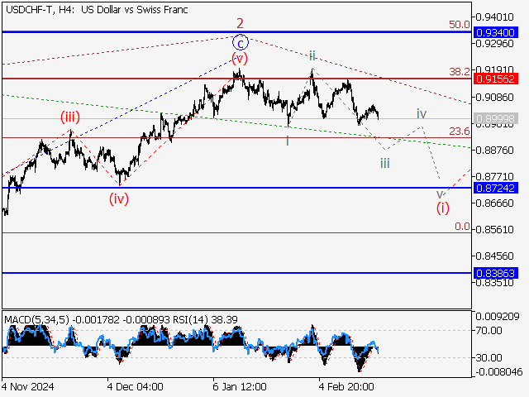Click the red (iii) wave label
The width and height of the screenshot is (529, 397).
[70, 117]
